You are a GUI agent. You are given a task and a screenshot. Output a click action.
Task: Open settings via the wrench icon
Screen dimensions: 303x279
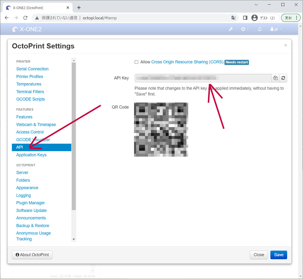tap(231, 29)
